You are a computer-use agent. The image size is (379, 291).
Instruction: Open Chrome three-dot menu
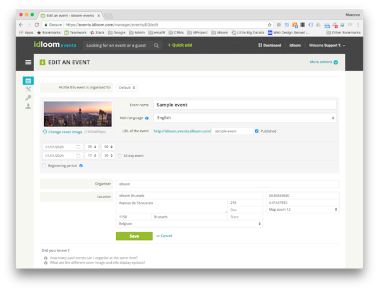[x=358, y=25]
